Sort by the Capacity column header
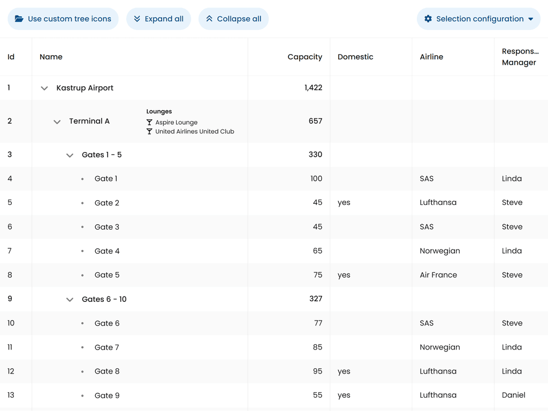The height and width of the screenshot is (411, 548). point(305,57)
